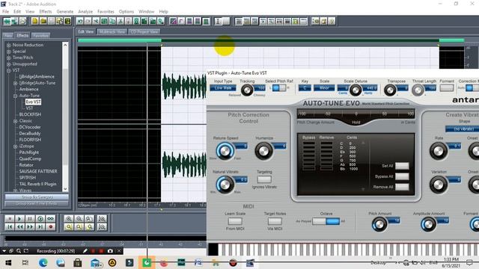Screen dimensions: 479x269
Task: Collapse the VST effects group
Action: tap(8, 70)
